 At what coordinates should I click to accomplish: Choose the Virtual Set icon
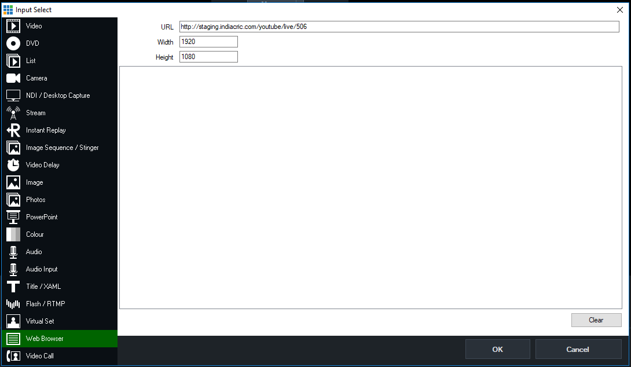(x=13, y=321)
